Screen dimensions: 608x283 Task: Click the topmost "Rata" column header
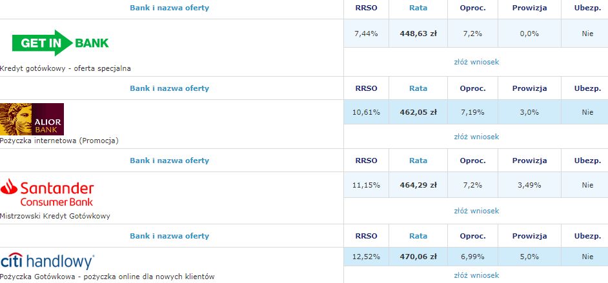(x=418, y=8)
